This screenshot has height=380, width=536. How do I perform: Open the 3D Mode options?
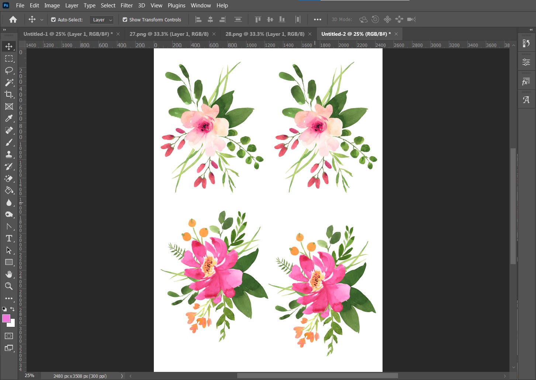[x=363, y=19]
